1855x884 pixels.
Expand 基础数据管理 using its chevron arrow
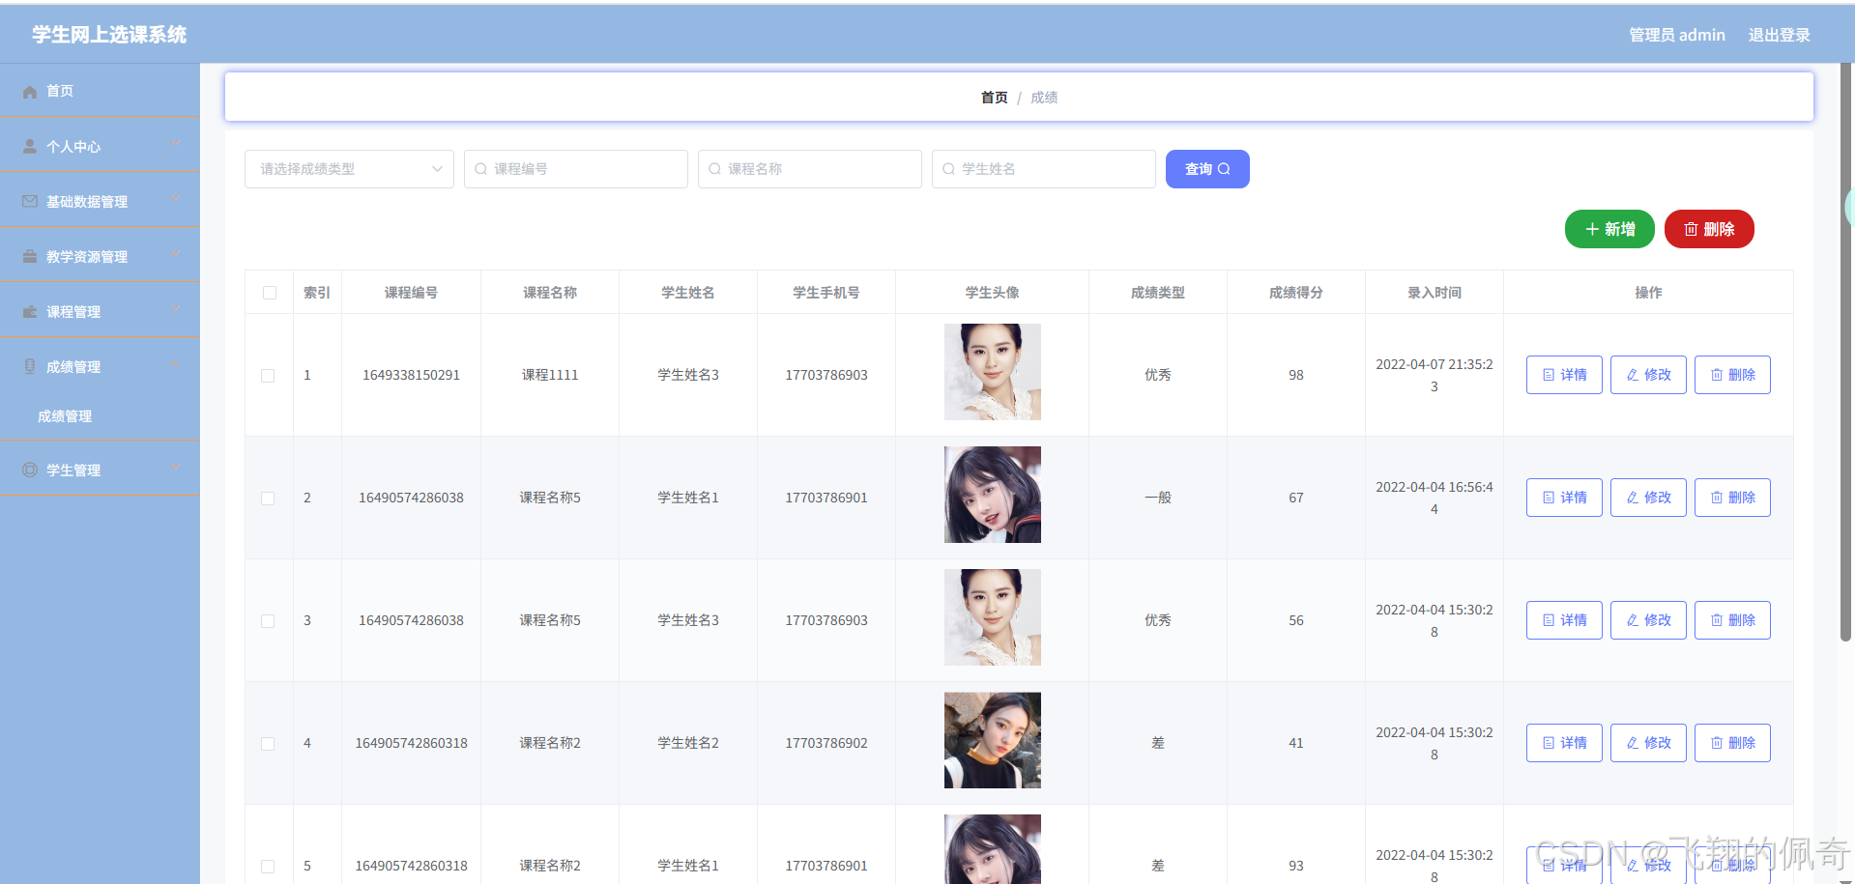coord(176,199)
